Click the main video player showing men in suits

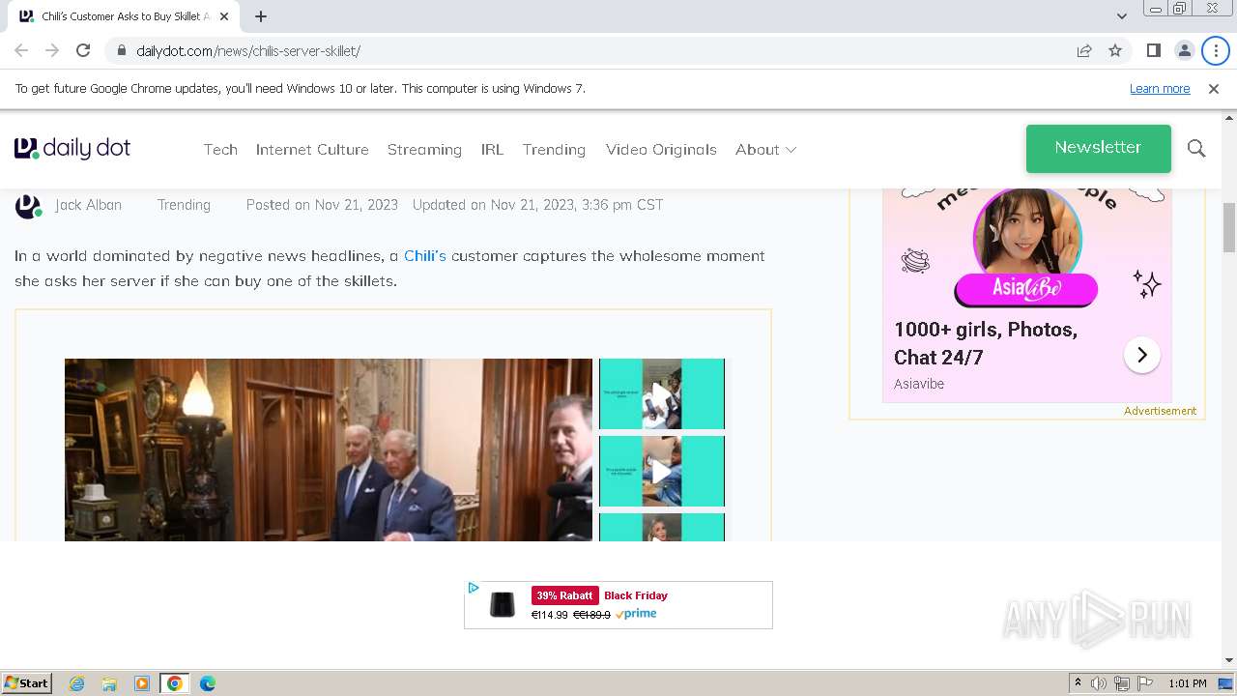(329, 449)
